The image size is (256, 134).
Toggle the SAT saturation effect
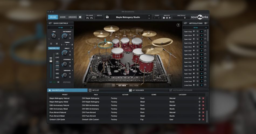click(57, 69)
